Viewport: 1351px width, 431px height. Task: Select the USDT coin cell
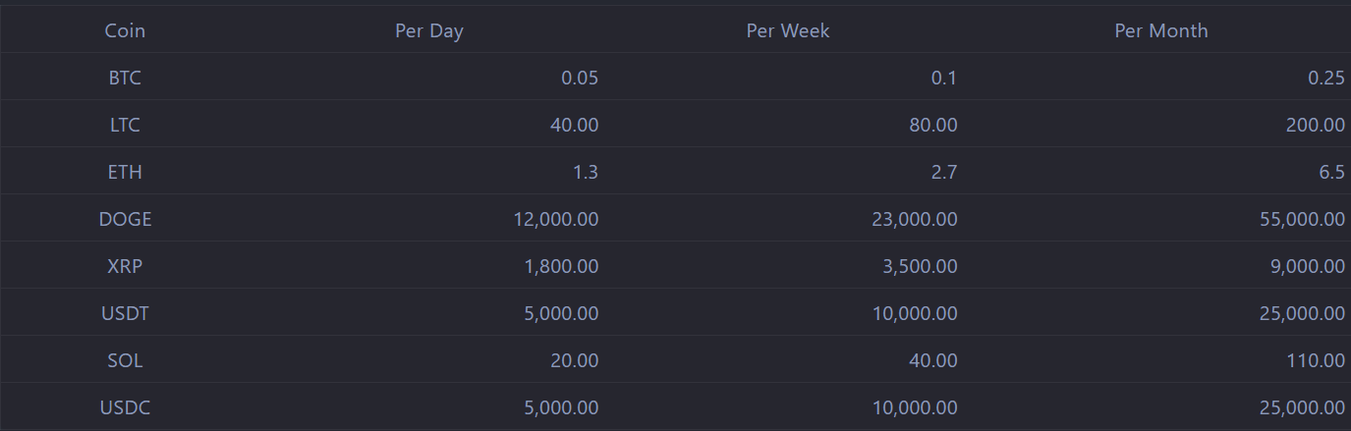pos(125,313)
